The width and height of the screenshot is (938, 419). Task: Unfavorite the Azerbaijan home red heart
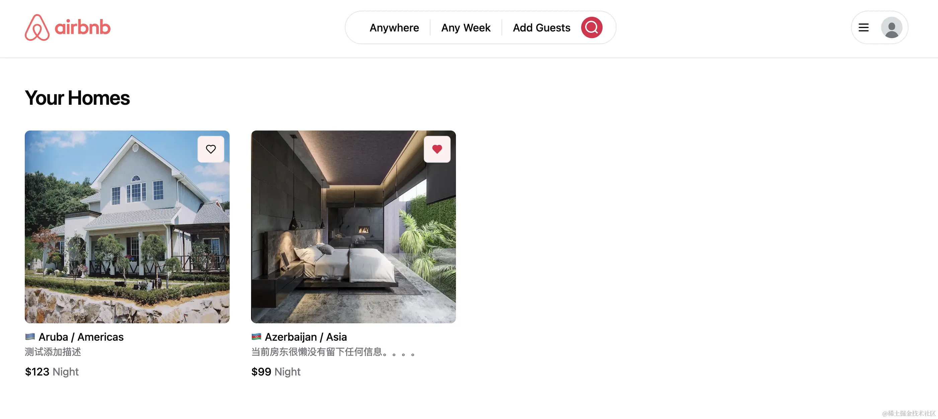(x=437, y=149)
